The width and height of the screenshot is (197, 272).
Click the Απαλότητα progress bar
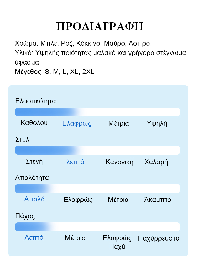[97, 189]
